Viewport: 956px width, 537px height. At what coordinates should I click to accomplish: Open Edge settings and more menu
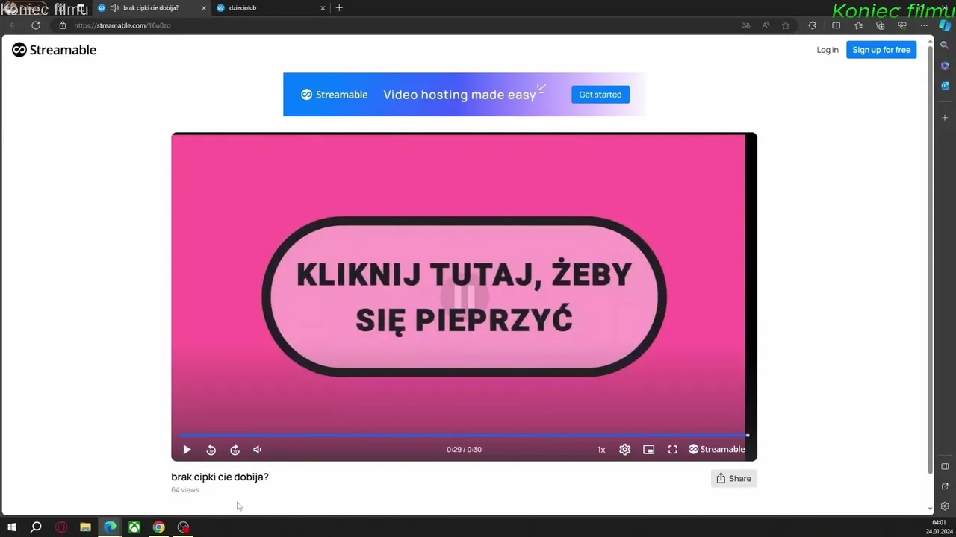[924, 25]
